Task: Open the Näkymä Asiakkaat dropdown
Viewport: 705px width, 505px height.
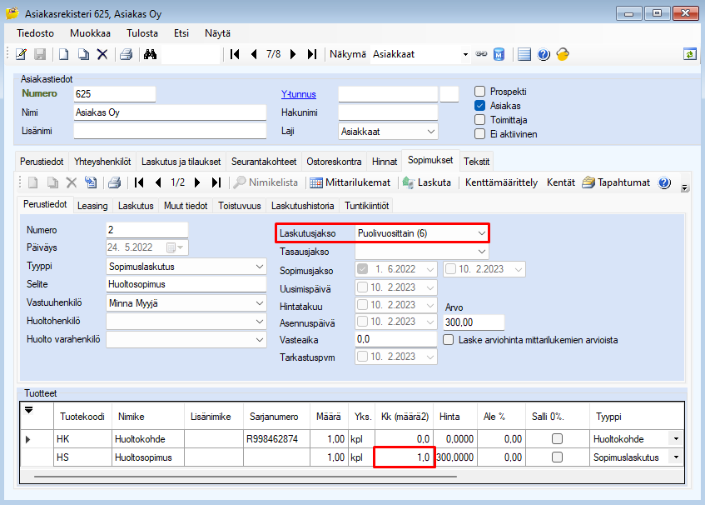Action: click(465, 54)
